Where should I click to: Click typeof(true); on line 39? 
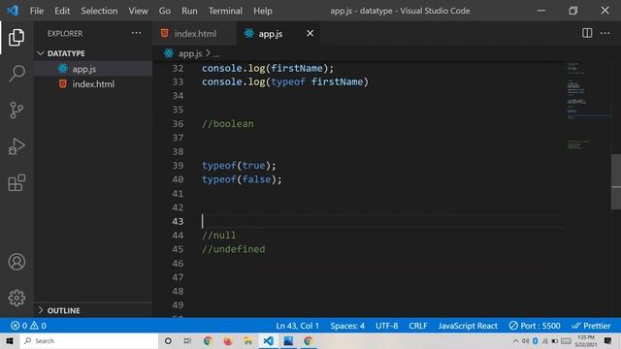click(239, 165)
